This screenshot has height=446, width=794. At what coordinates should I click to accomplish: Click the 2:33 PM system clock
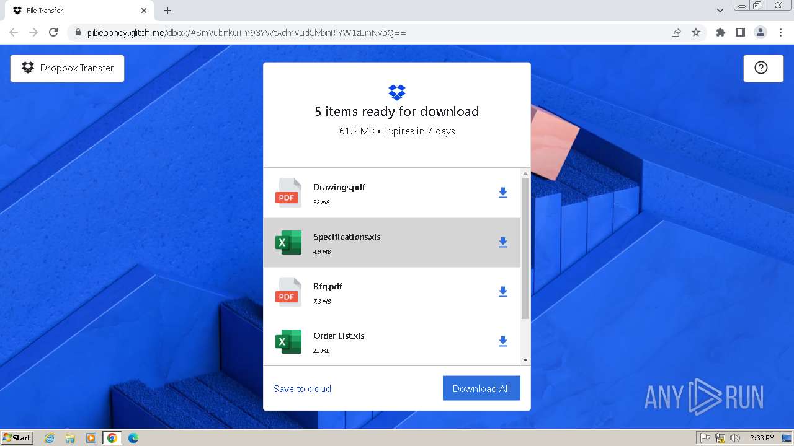pos(762,438)
